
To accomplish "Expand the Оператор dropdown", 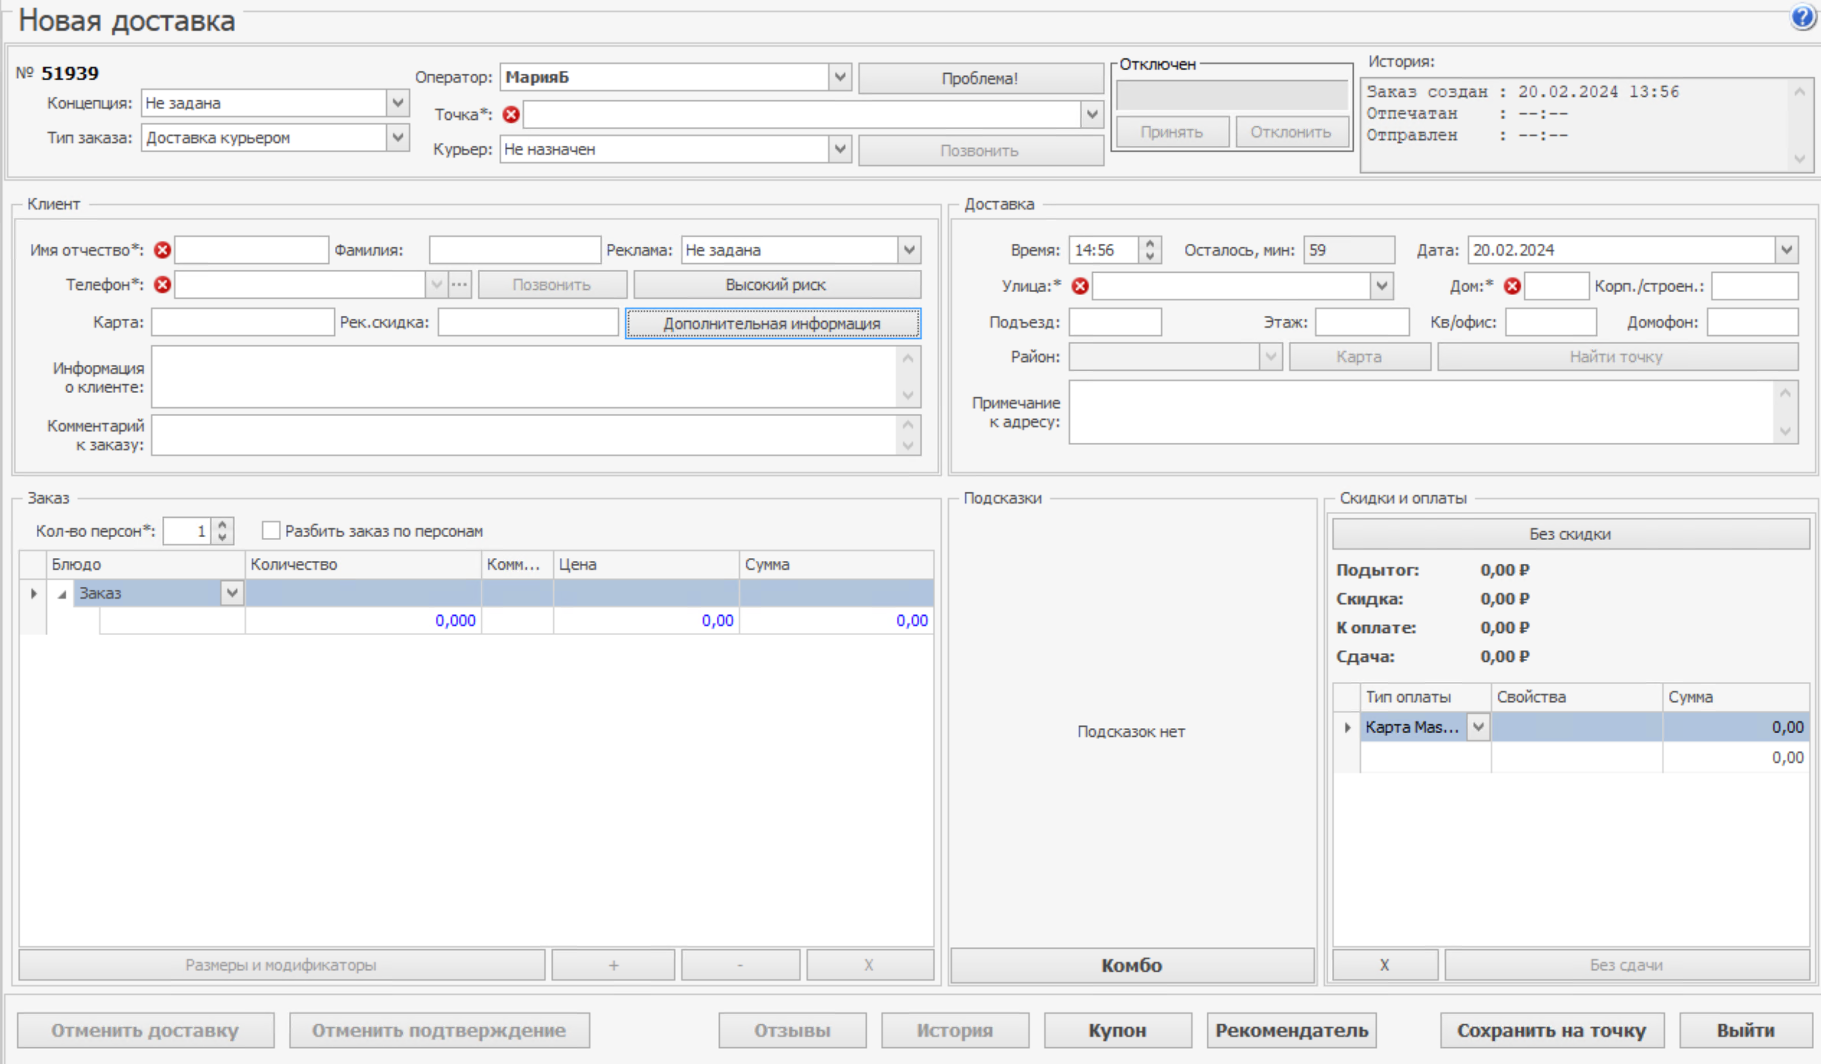I will [x=840, y=77].
